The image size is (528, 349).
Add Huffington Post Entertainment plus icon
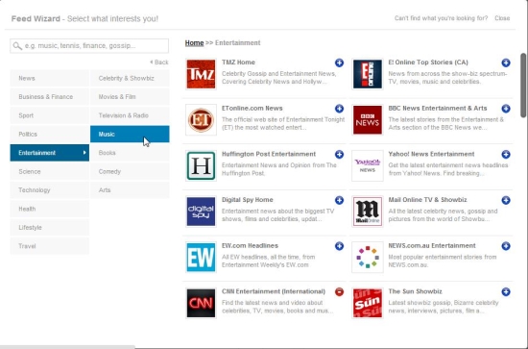coord(339,155)
